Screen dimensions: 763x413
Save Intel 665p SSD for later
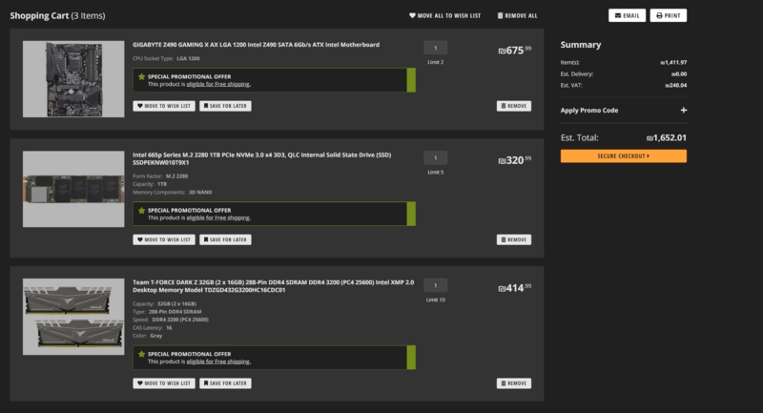tap(225, 239)
